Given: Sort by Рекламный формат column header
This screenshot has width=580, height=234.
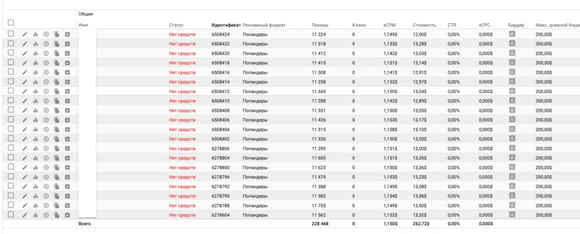Looking at the screenshot, I should (x=264, y=25).
